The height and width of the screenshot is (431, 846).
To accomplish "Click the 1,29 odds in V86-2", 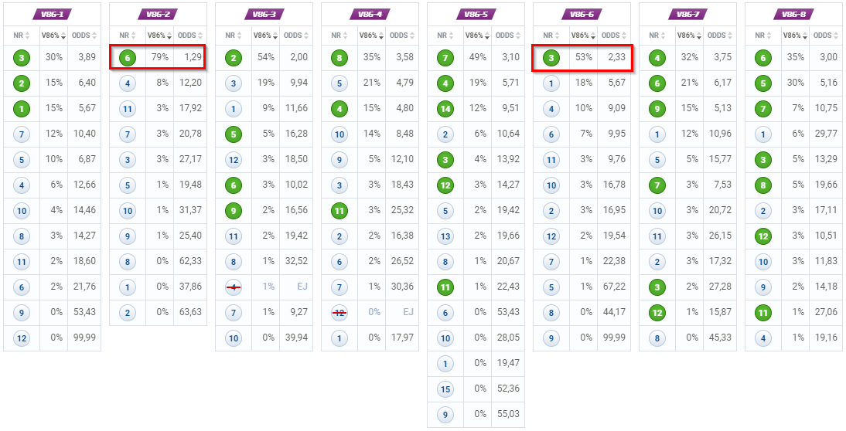I will click(191, 57).
